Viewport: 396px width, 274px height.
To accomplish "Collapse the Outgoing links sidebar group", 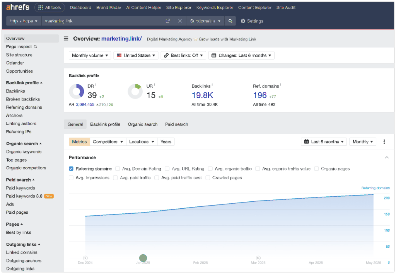I will pos(23,245).
